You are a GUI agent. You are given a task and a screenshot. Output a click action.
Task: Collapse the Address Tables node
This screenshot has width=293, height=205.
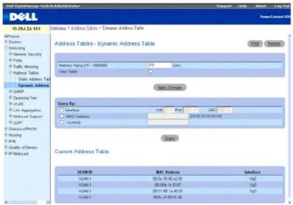pos(10,72)
